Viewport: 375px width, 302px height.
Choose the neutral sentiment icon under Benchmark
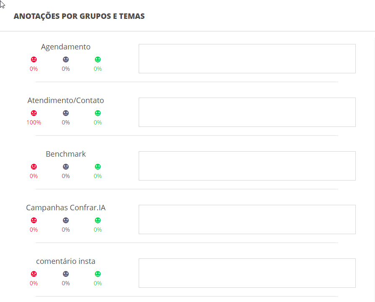[66, 167]
